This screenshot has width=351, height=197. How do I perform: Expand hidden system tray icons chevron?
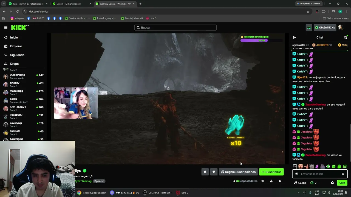pyautogui.click(x=299, y=193)
